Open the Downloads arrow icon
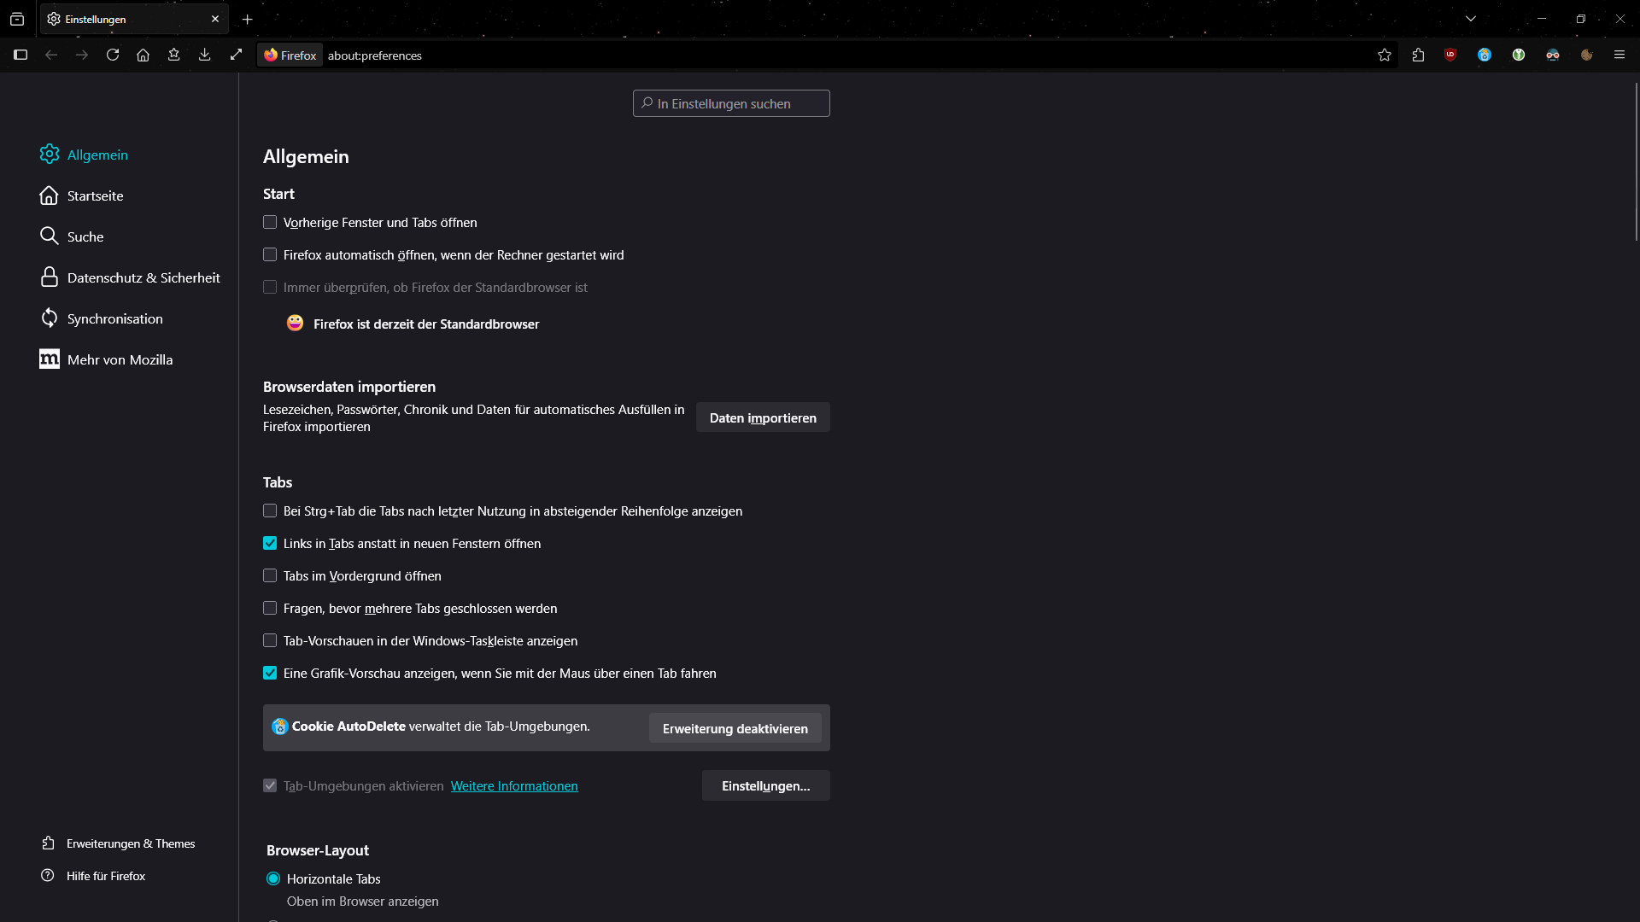 [205, 55]
